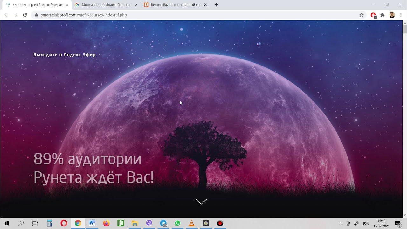407x229 pixels.
Task: Open the Chrome extensions puzzle menu
Action: pyautogui.click(x=383, y=15)
